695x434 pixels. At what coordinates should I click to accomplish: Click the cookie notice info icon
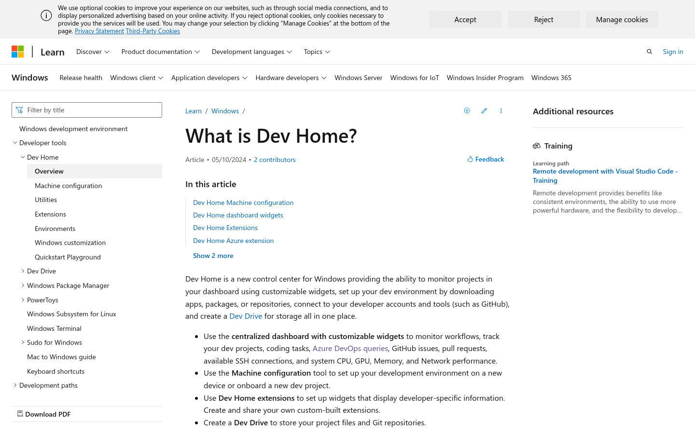coord(46,15)
